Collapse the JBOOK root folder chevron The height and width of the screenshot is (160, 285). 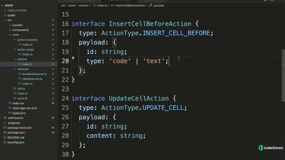(2, 5)
